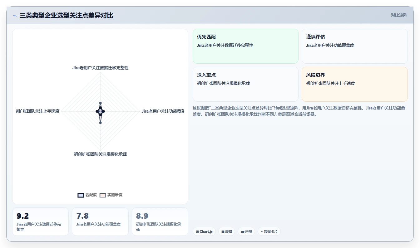This screenshot has width=420, height=248.
Task: Toggle the 匹配度 legend item
Action: (87, 195)
